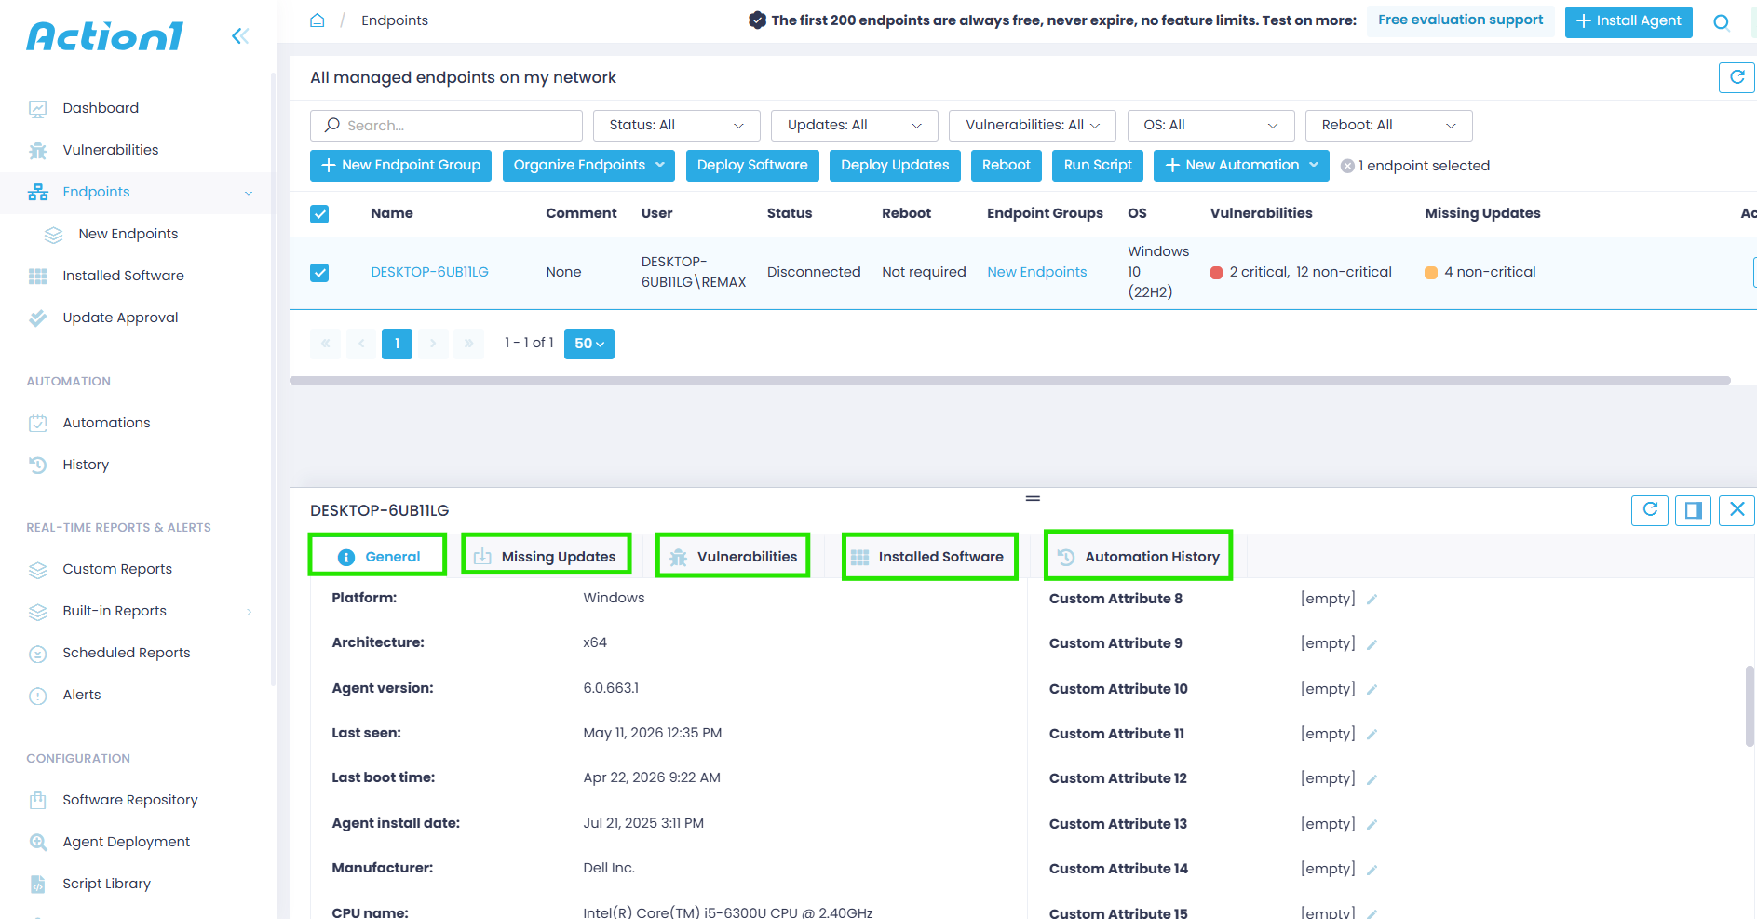Edit Custom Attribute 9 pencil icon
The height and width of the screenshot is (919, 1757).
point(1372,644)
